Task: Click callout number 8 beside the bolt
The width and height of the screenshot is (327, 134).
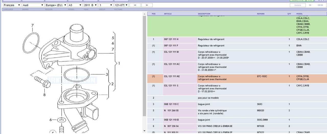Action: (44, 95)
